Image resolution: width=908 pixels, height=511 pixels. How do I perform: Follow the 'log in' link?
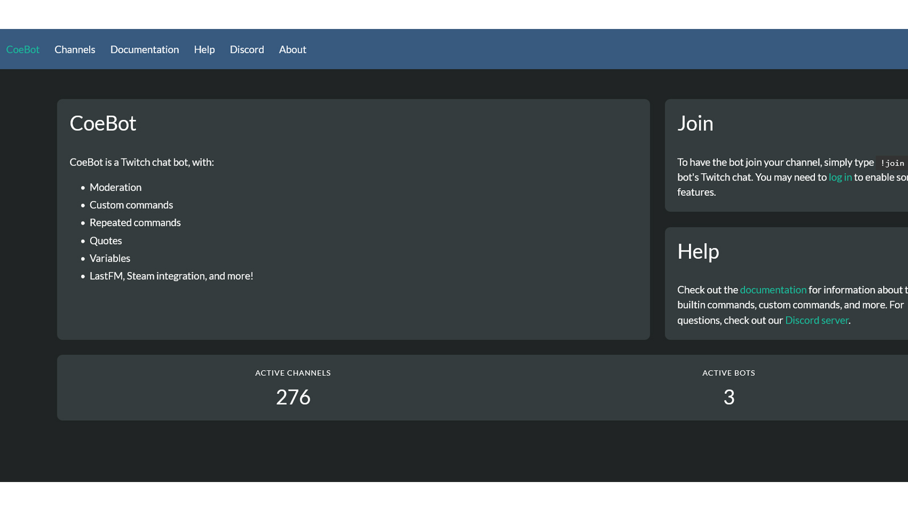pyautogui.click(x=840, y=177)
